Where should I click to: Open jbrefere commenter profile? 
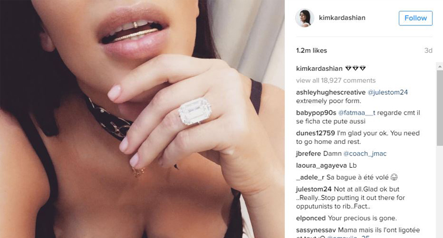[x=308, y=153]
